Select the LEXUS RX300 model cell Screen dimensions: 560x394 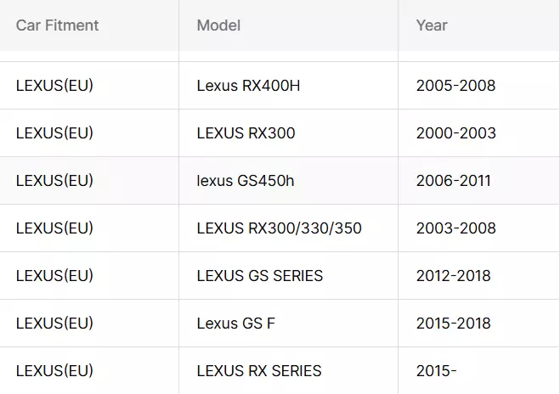(246, 133)
